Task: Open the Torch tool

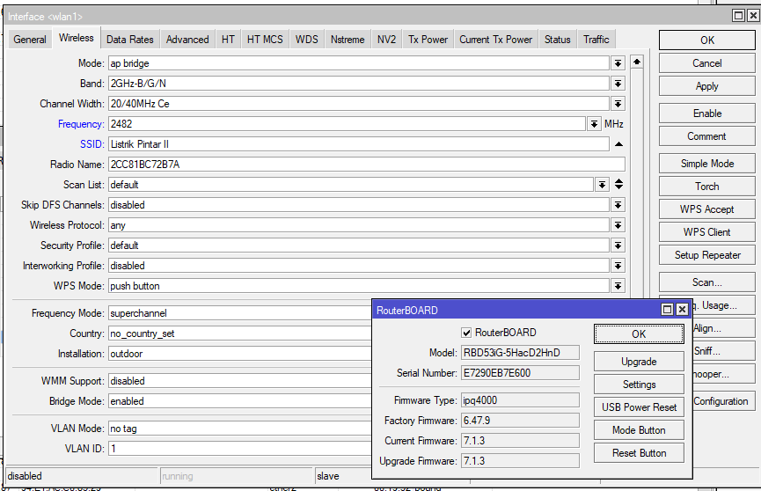Action: 706,186
